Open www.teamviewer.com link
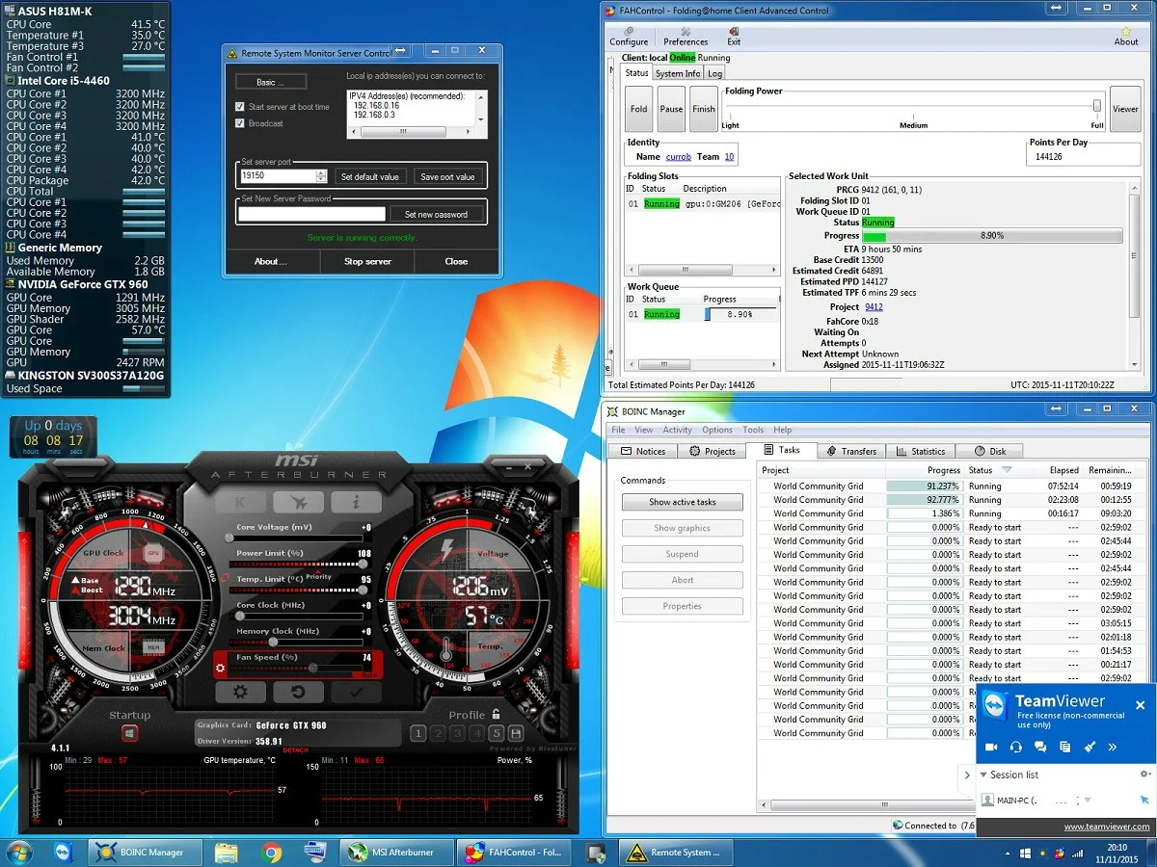This screenshot has height=867, width=1157. click(x=1107, y=828)
